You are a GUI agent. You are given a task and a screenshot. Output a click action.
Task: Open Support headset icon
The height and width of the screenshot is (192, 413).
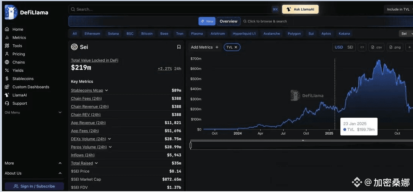7,103
